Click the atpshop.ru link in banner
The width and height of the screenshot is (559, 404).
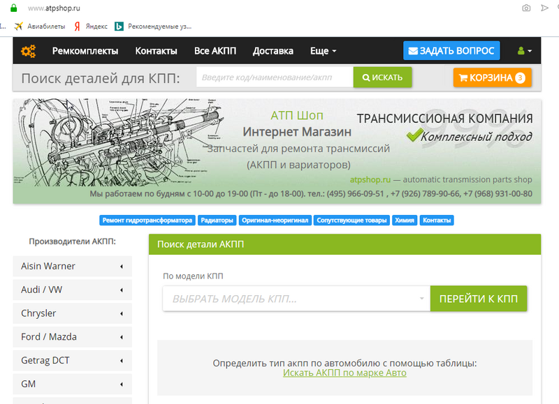pyautogui.click(x=370, y=180)
